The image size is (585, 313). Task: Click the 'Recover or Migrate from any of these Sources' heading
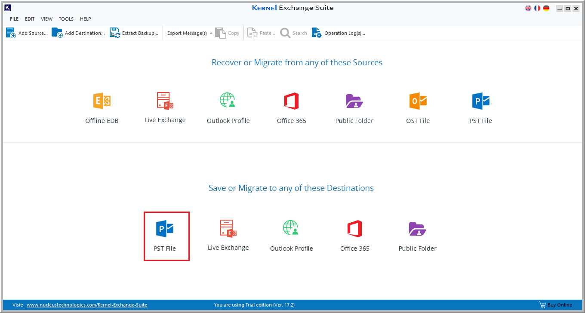click(297, 63)
